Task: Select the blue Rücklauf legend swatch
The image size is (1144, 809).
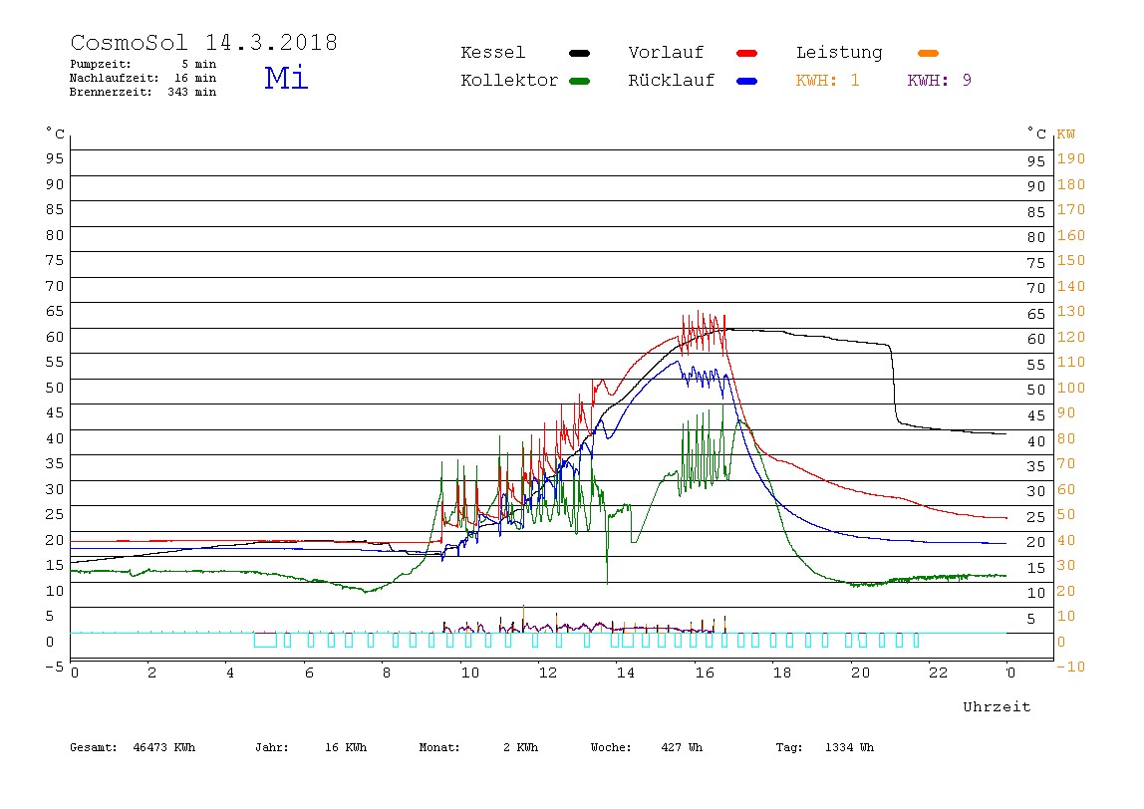Action: click(747, 81)
